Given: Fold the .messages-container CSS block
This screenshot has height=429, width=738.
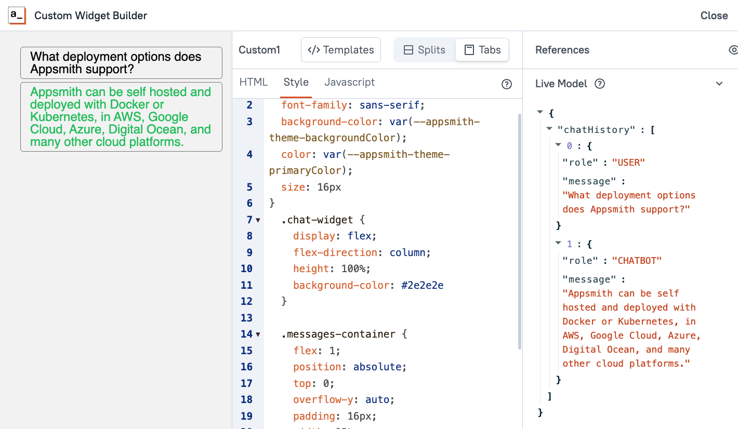Looking at the screenshot, I should [258, 334].
